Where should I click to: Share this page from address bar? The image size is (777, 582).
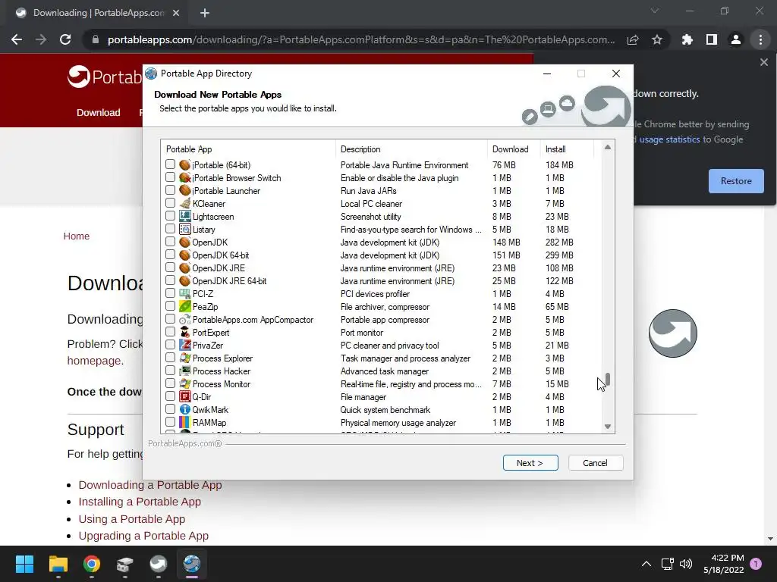(x=633, y=39)
